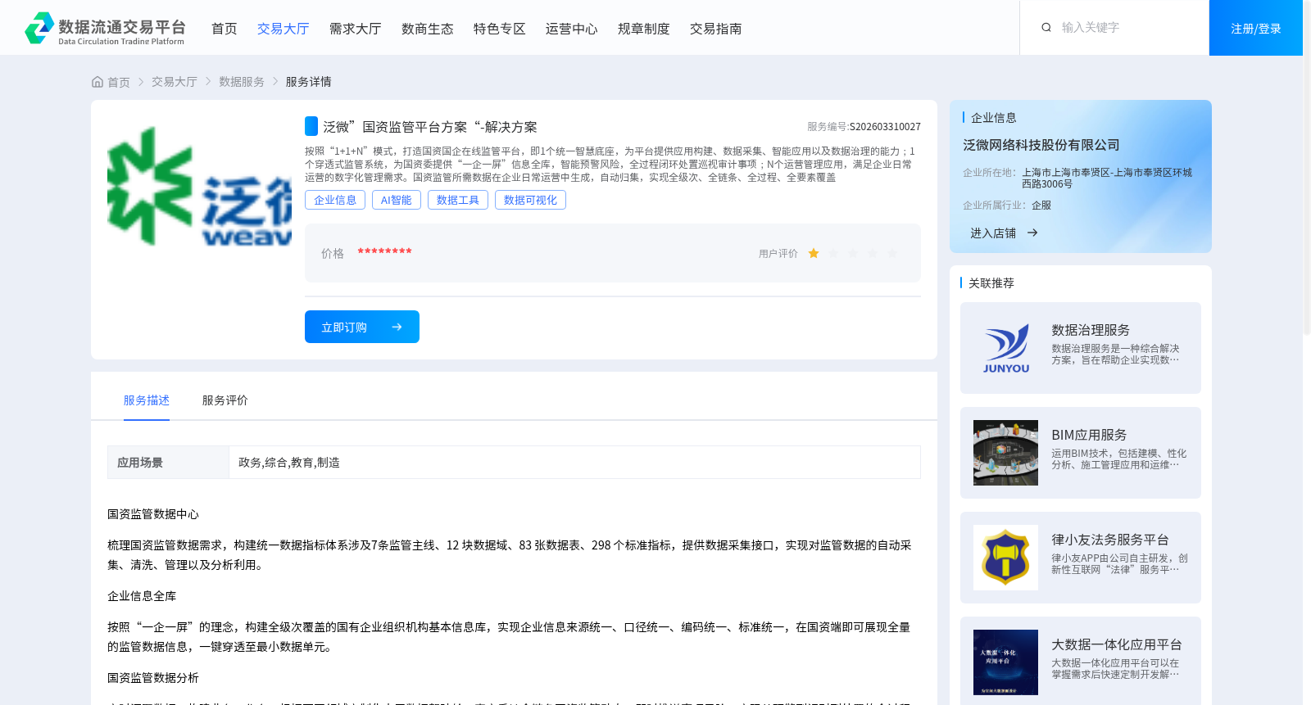The width and height of the screenshot is (1311, 705).
Task: Click the 泛微 weaver product logo image
Action: 199,186
